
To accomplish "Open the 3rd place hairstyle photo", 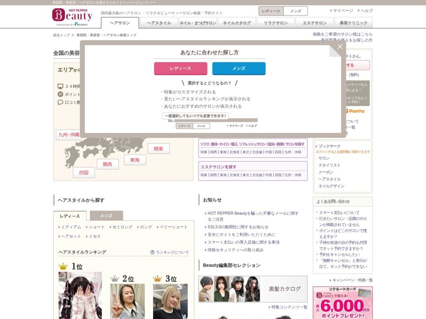I will (170, 301).
